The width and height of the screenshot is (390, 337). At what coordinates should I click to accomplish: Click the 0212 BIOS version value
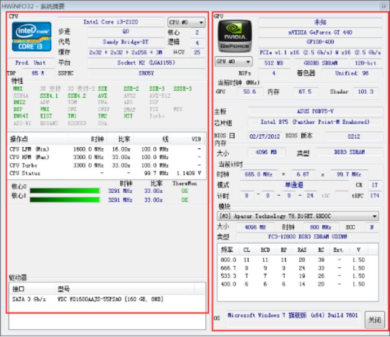click(x=353, y=136)
